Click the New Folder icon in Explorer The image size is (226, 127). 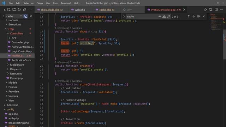14,10
